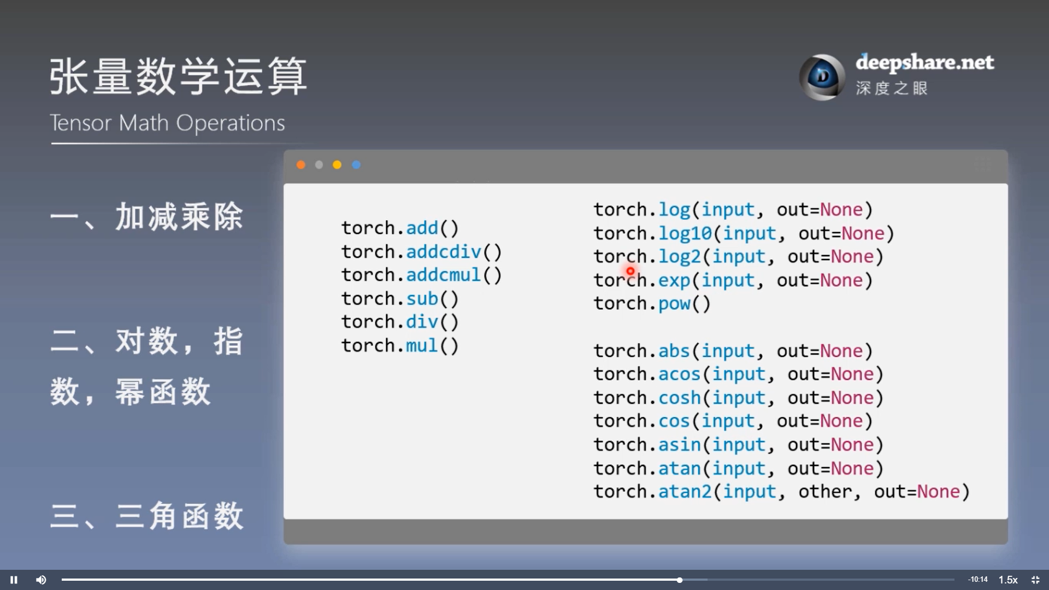Click the torch.cosh(input, out=None) line
Image resolution: width=1049 pixels, height=590 pixels.
pos(739,398)
